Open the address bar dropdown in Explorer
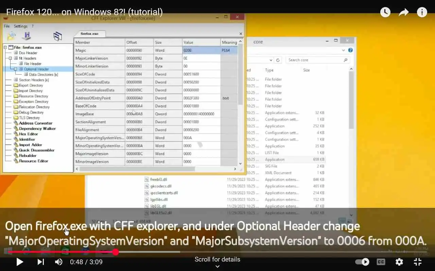The height and width of the screenshot is (271, 435). tap(271, 60)
